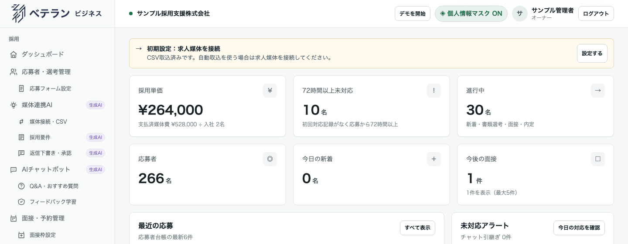Screen dimensions: 628x244
Task: Click the document icon beside 採用要件
Action: (x=21, y=137)
